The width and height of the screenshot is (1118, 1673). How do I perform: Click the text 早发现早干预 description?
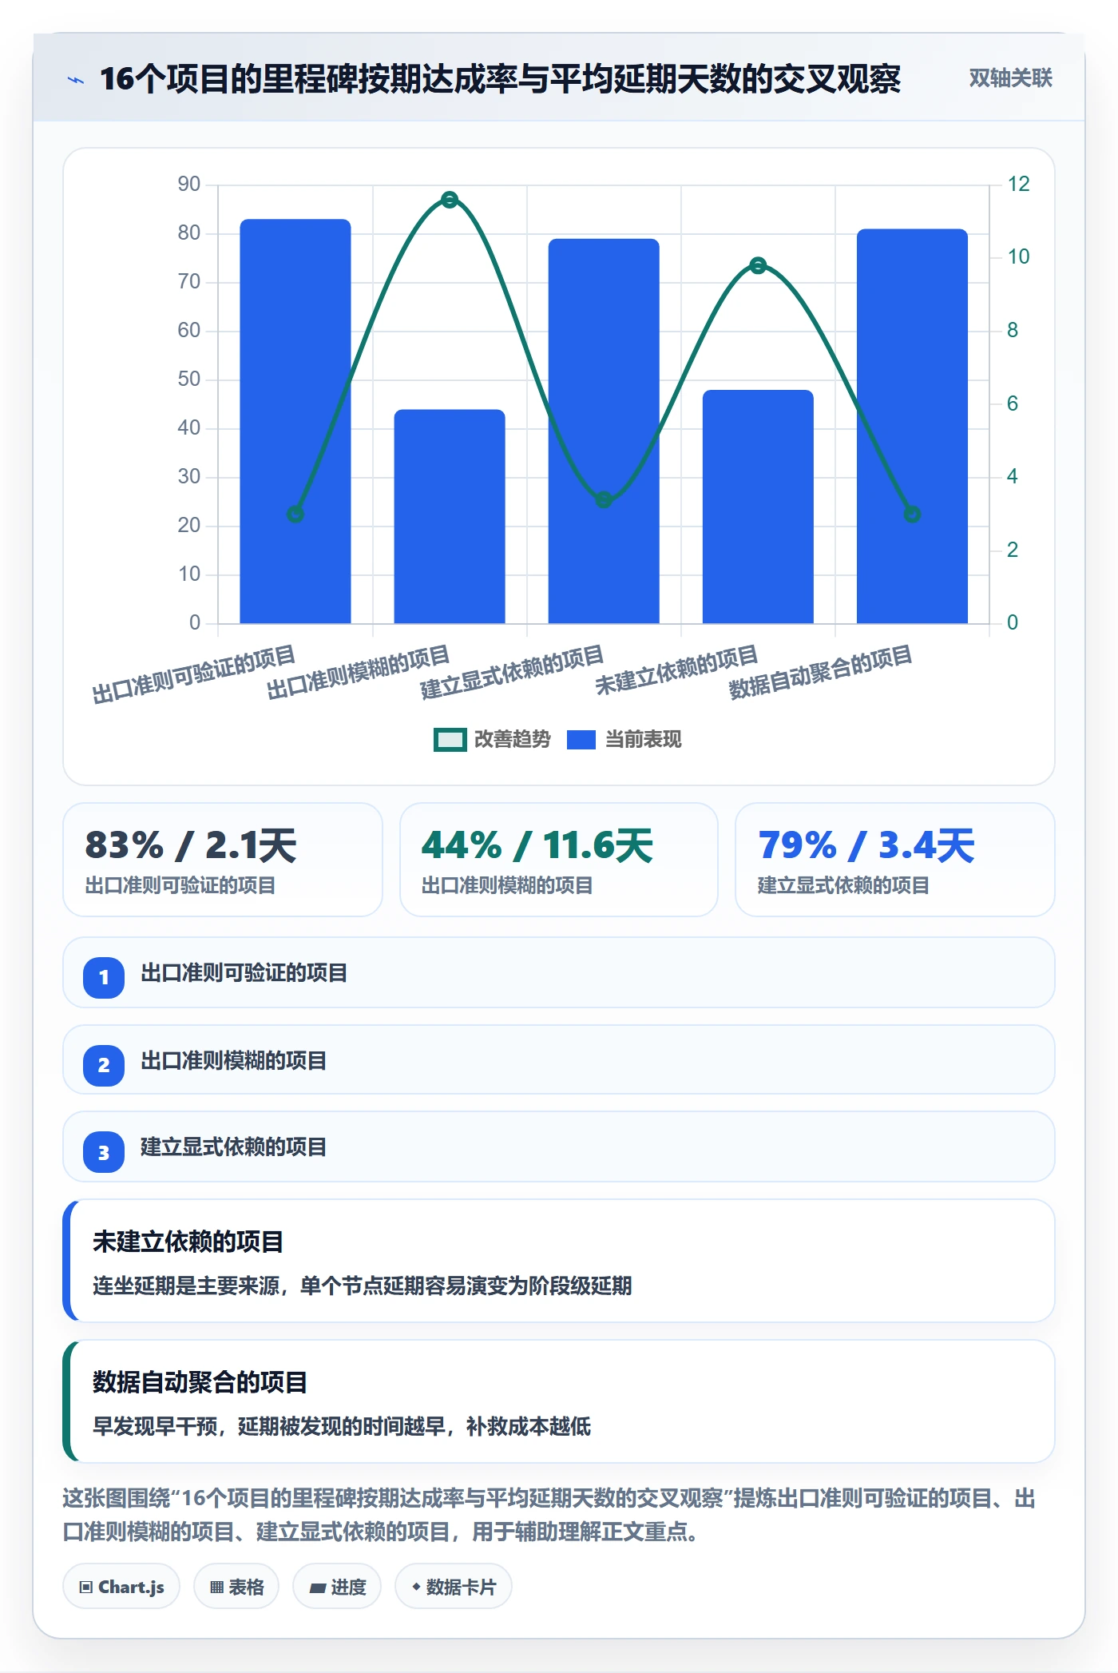click(342, 1426)
